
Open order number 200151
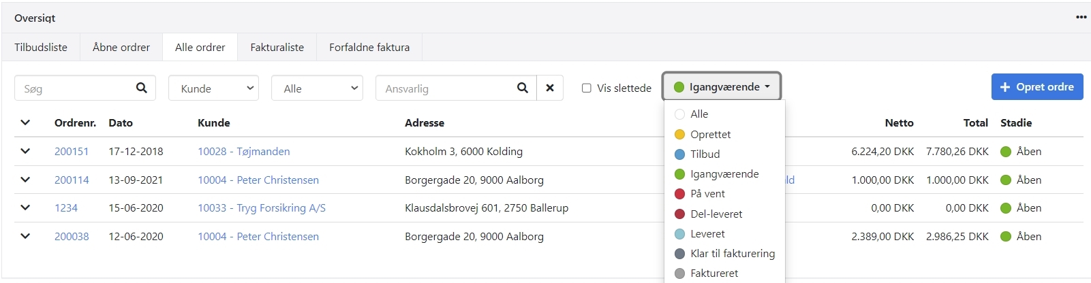coord(72,152)
